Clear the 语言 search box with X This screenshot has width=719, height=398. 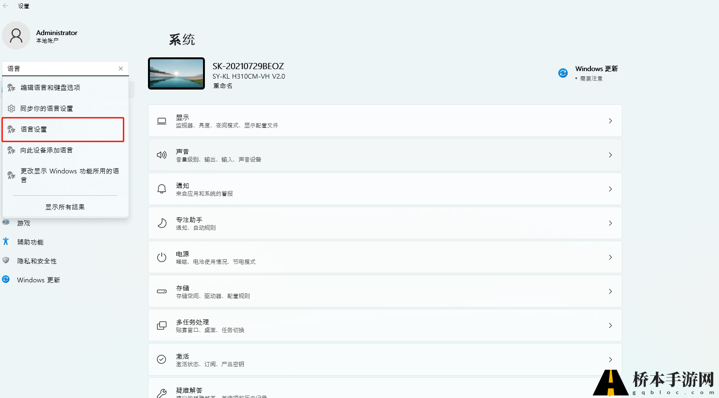(x=121, y=69)
